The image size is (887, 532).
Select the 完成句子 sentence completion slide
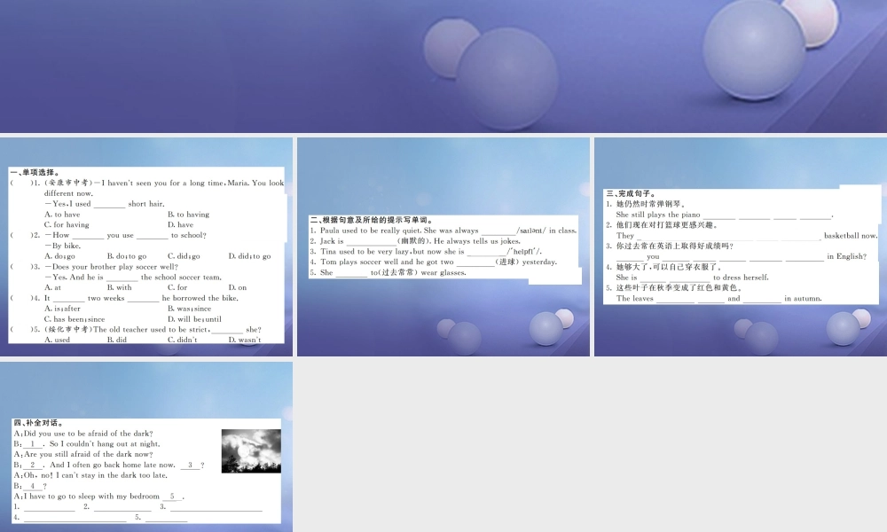741,247
